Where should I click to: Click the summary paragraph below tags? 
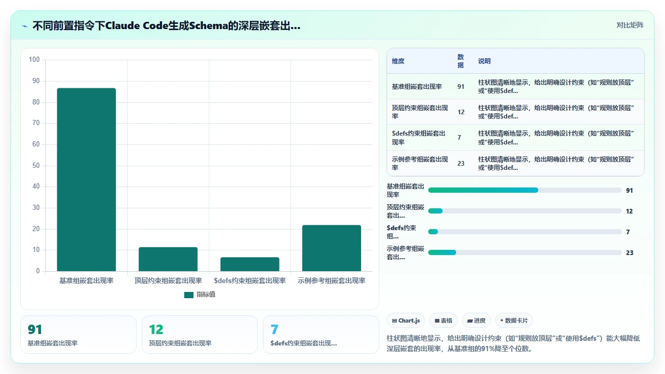pyautogui.click(x=513, y=343)
